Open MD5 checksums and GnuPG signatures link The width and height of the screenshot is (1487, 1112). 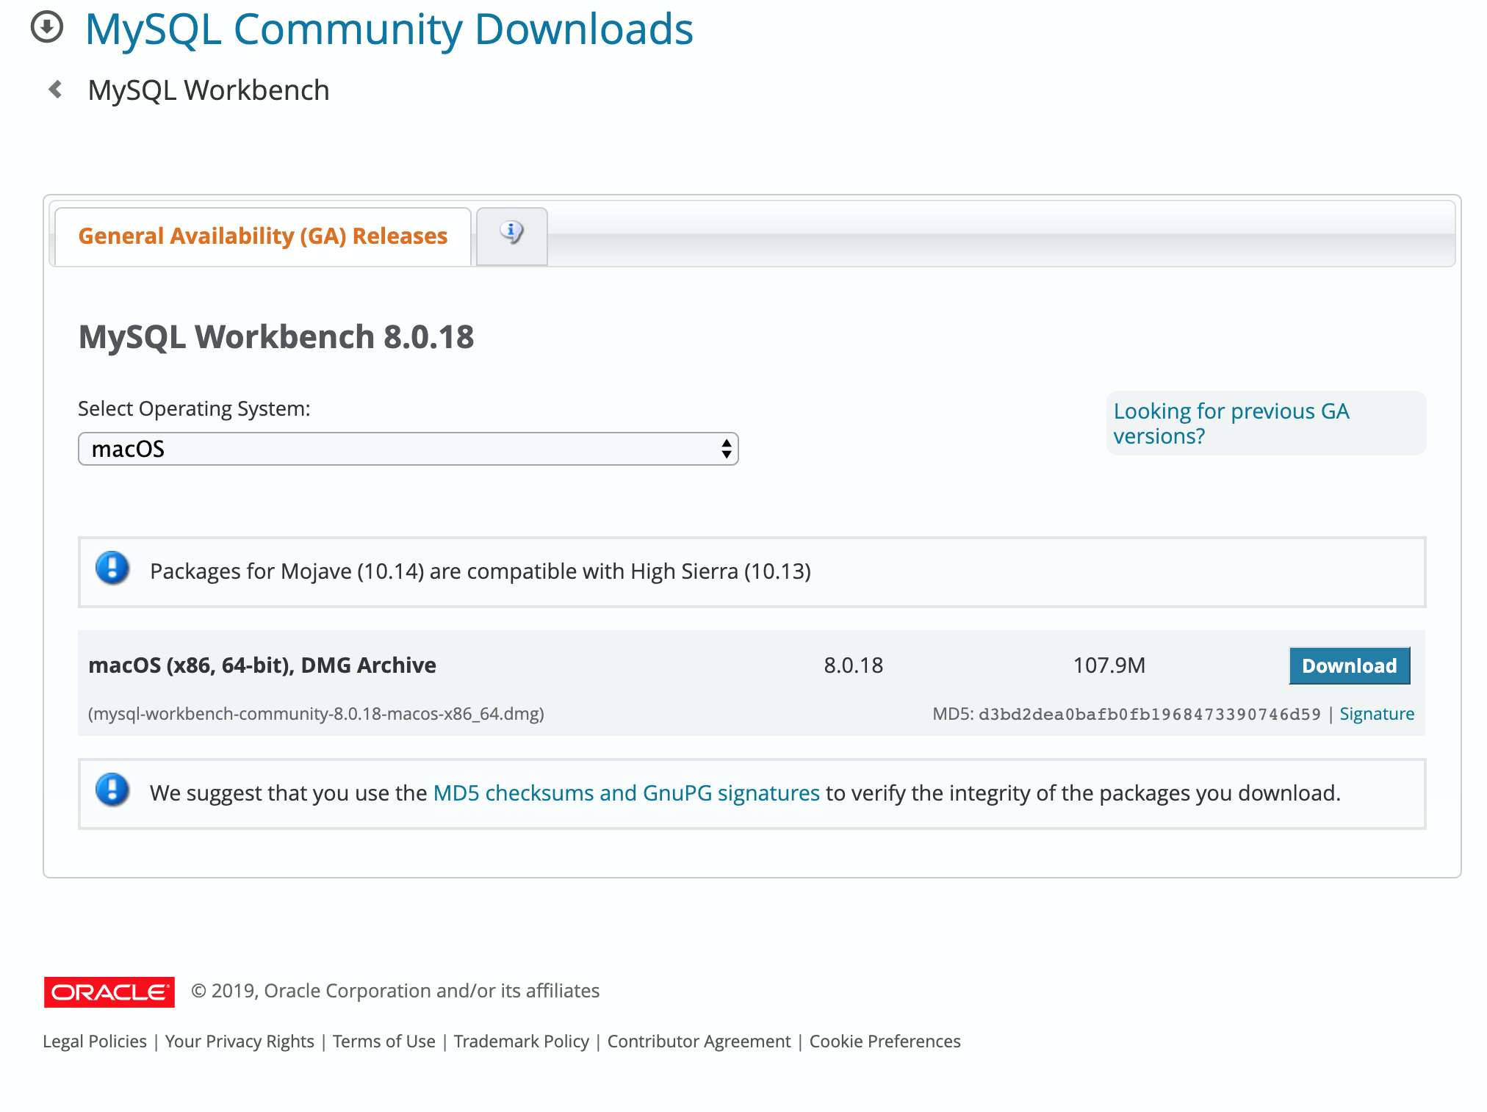626,793
